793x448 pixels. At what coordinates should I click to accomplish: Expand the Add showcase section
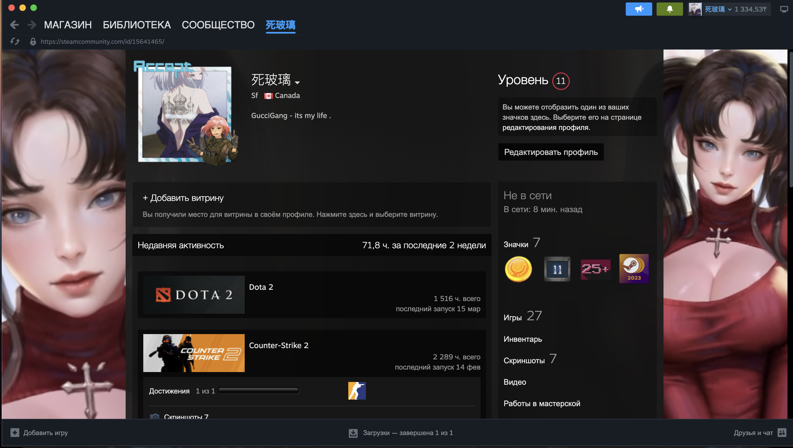coord(183,198)
